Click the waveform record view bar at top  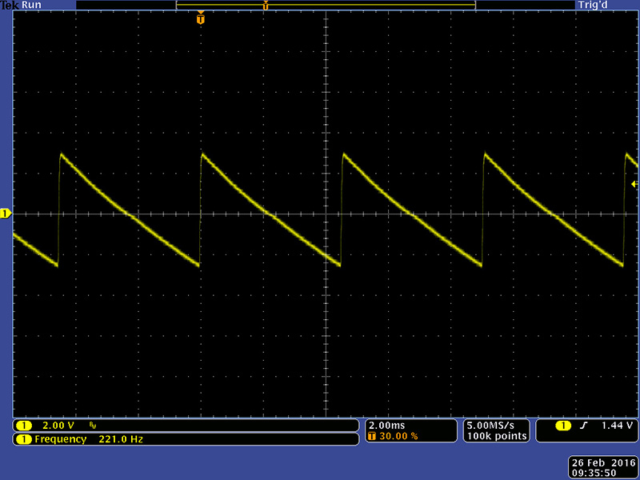point(326,5)
